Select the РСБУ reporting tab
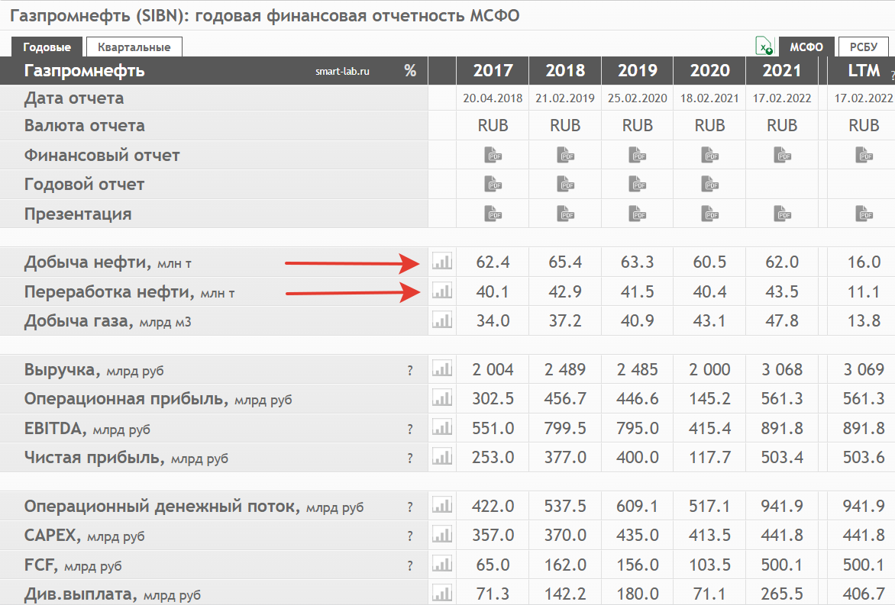Viewport: 895px width, 605px height. coord(864,47)
